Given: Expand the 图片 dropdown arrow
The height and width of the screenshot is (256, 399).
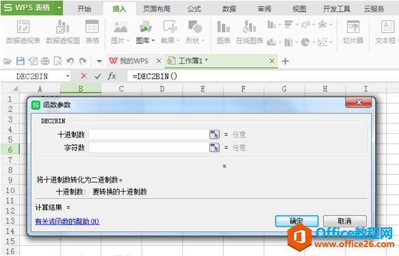Looking at the screenshot, I should point(128,40).
